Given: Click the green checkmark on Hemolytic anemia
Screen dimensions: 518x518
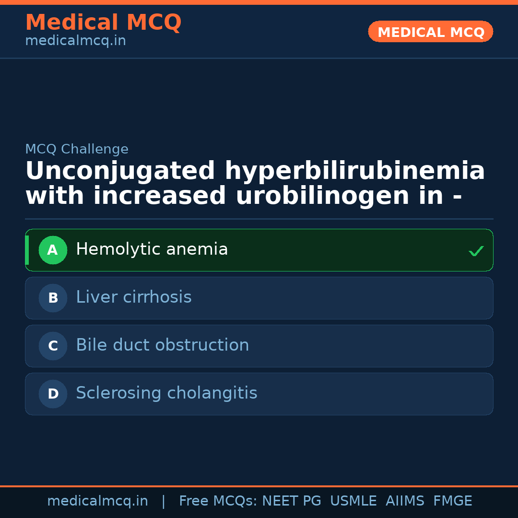Looking at the screenshot, I should point(476,251).
